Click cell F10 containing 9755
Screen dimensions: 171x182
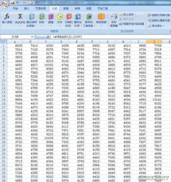click(92, 80)
